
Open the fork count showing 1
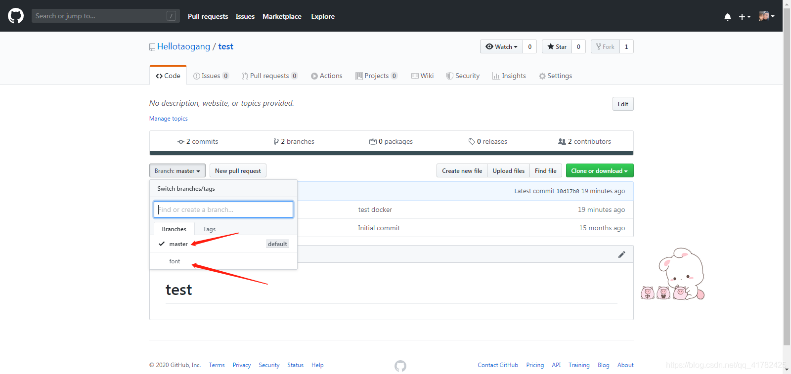[626, 46]
